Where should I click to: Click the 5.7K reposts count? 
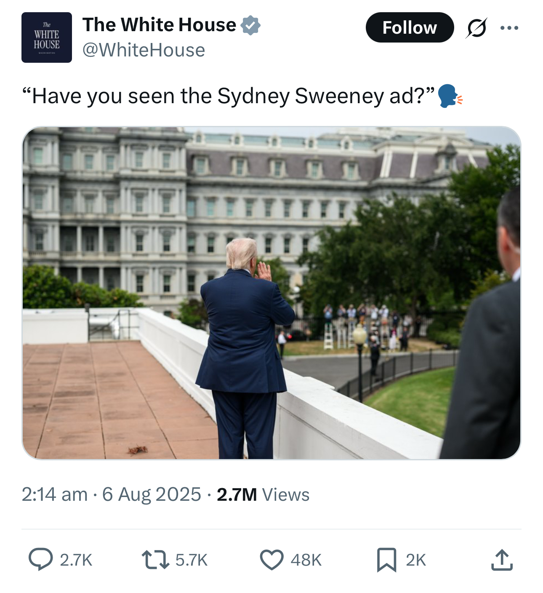coord(192,560)
